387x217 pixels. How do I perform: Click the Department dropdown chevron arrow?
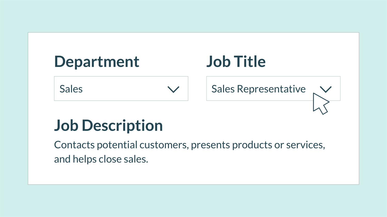(x=173, y=89)
